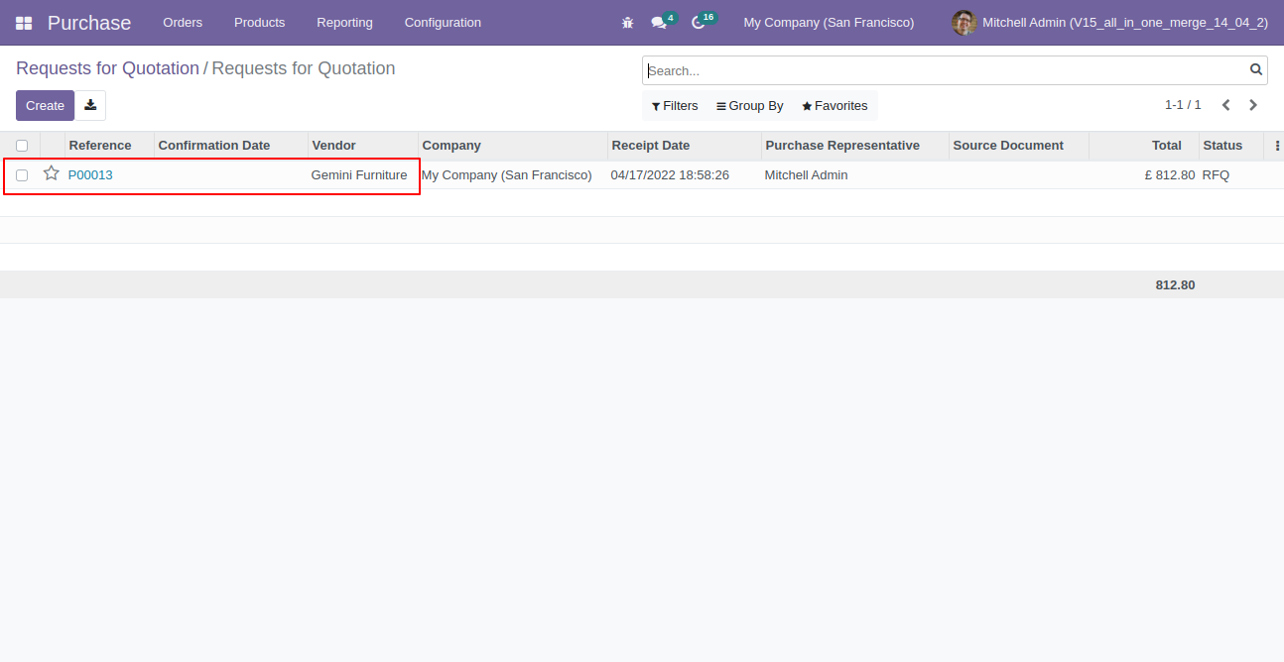Click the 1-1 / 1 pager counter
Screen dimensions: 1284x662
(1183, 105)
